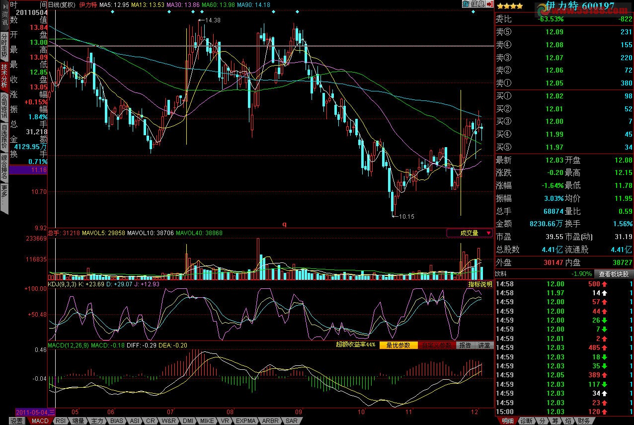Viewport: 634px width, 425px height.
Task: Click 查看板块股 to view sector stocks
Action: [613, 274]
